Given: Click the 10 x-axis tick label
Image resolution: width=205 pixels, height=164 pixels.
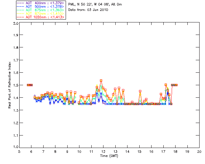Looking at the screenshot, I should point(79,152).
